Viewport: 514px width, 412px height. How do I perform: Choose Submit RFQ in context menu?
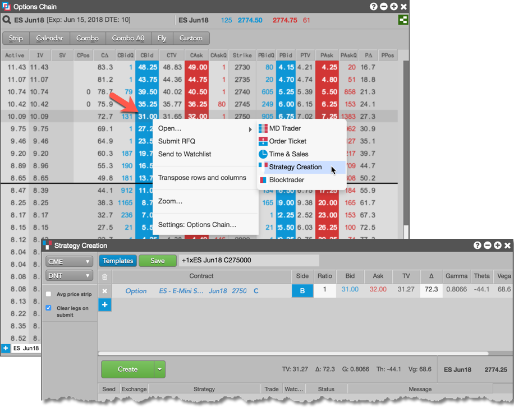pos(177,141)
